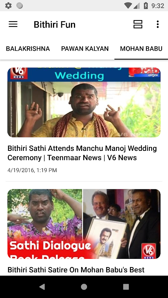Tap the Bithiri Fun app title

click(x=55, y=25)
